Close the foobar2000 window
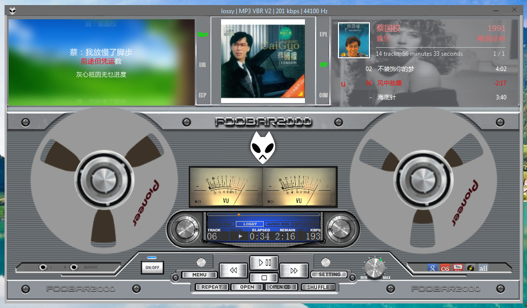 [x=514, y=10]
